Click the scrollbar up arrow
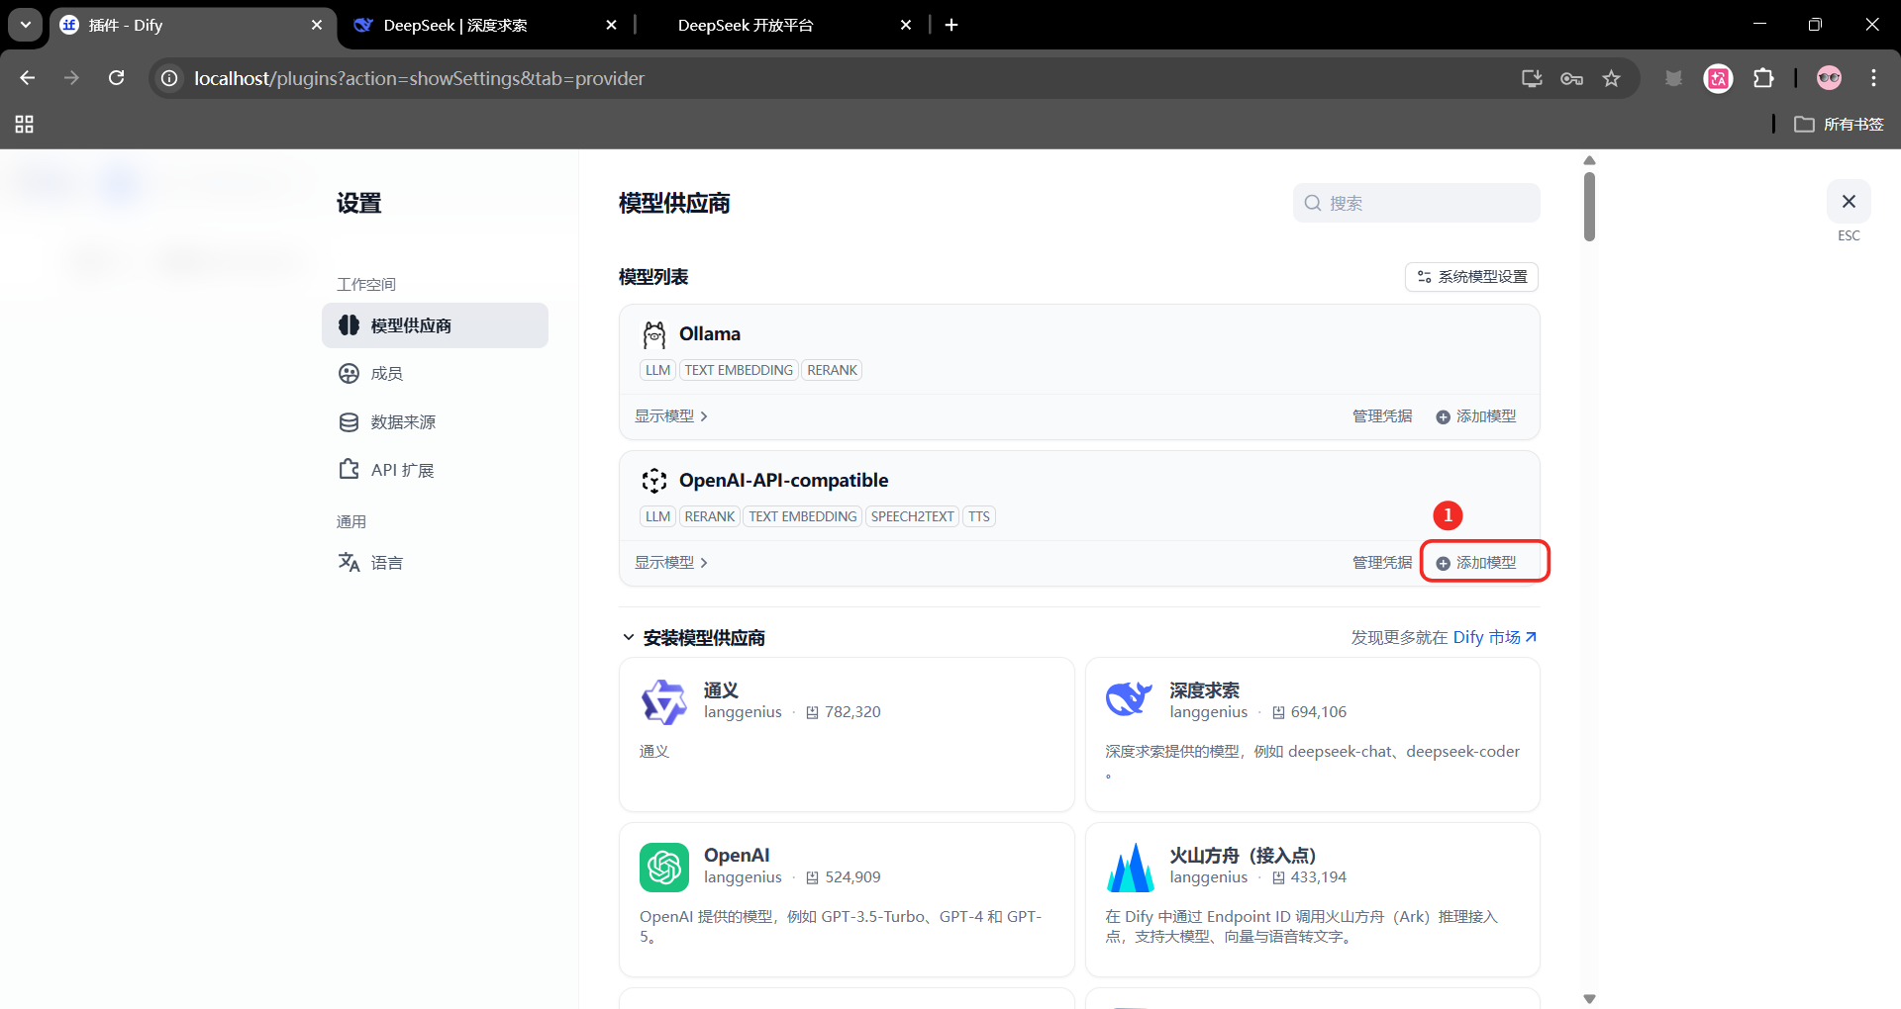 tap(1589, 160)
